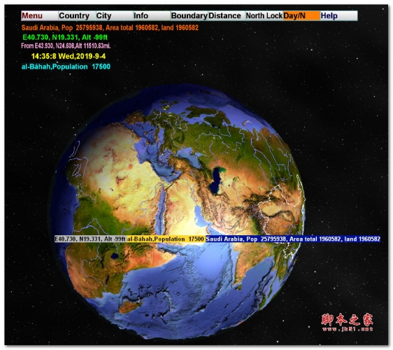
Task: Open the City menu
Action: [114, 15]
